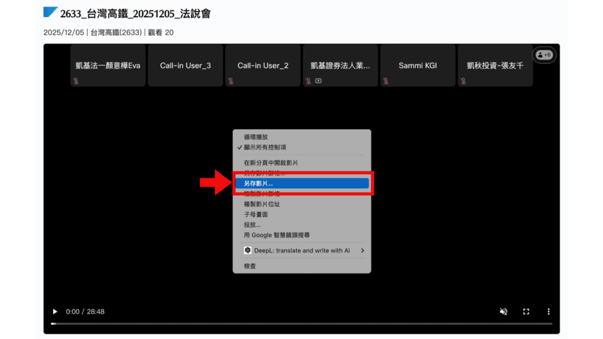603x339 pixels.
Task: Select 複製影片位址 menu entry
Action: [262, 204]
